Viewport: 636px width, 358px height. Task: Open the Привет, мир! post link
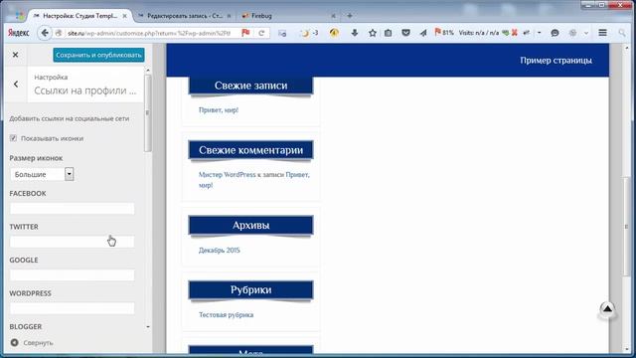click(x=219, y=110)
